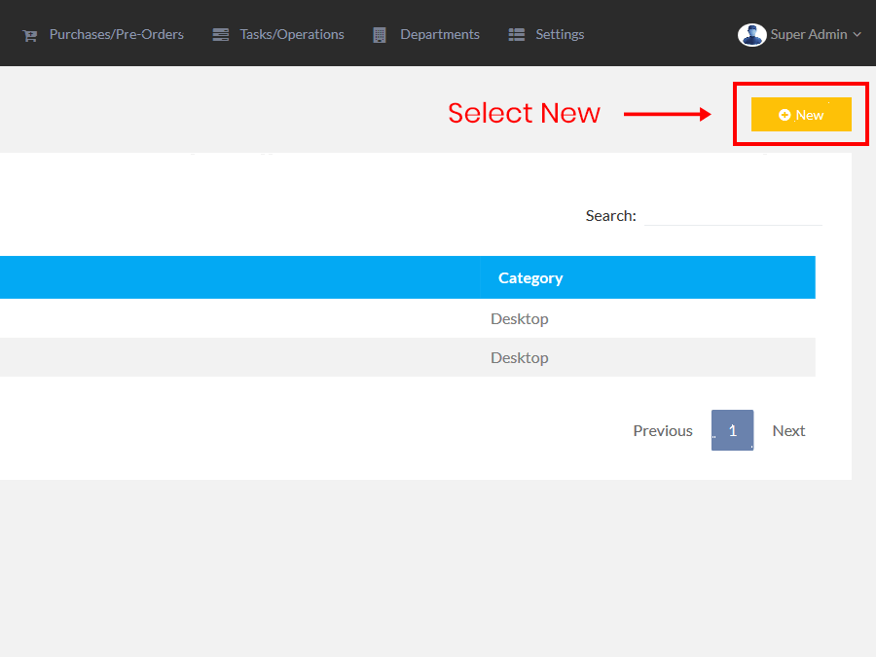Select the second Desktop table row
The image size is (876, 657).
[519, 357]
